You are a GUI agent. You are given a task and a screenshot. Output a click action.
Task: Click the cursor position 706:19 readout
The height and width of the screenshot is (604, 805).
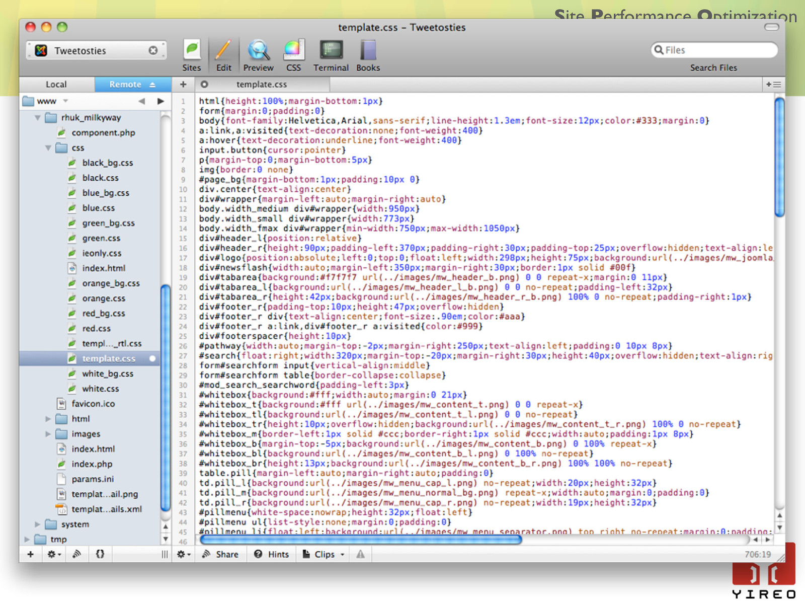pyautogui.click(x=758, y=555)
